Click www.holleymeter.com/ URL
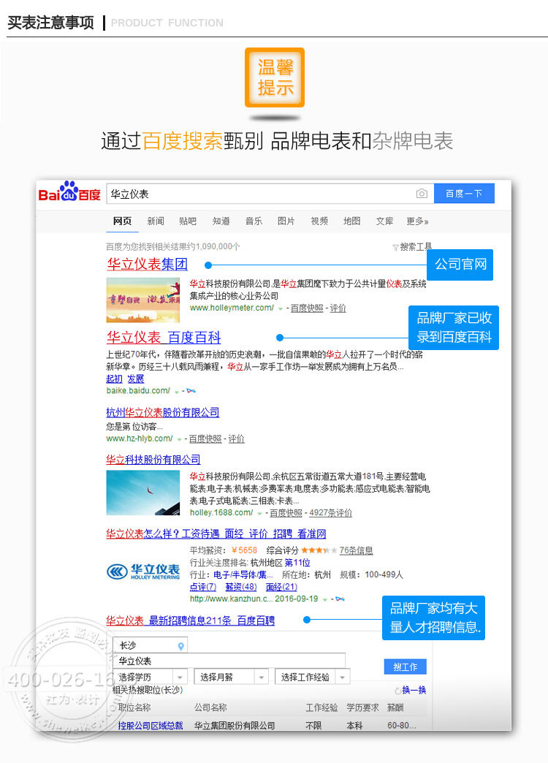The image size is (548, 763). click(x=232, y=308)
